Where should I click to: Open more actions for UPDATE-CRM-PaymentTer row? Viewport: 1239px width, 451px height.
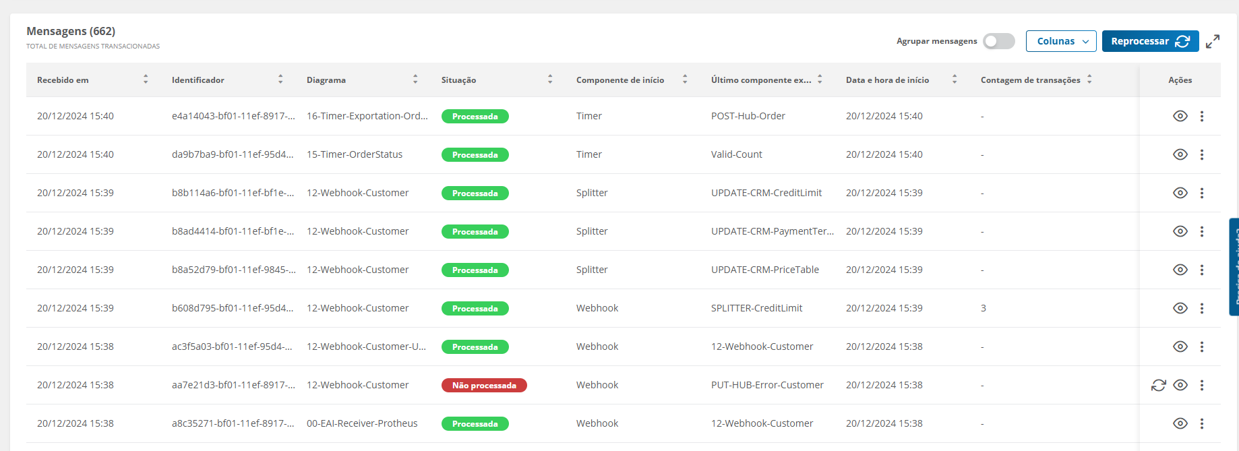pos(1202,231)
